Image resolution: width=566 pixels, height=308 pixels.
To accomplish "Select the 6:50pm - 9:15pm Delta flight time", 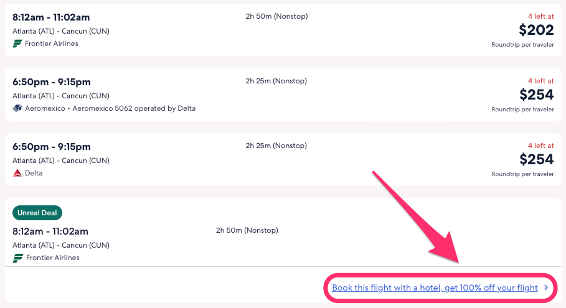I will (52, 147).
